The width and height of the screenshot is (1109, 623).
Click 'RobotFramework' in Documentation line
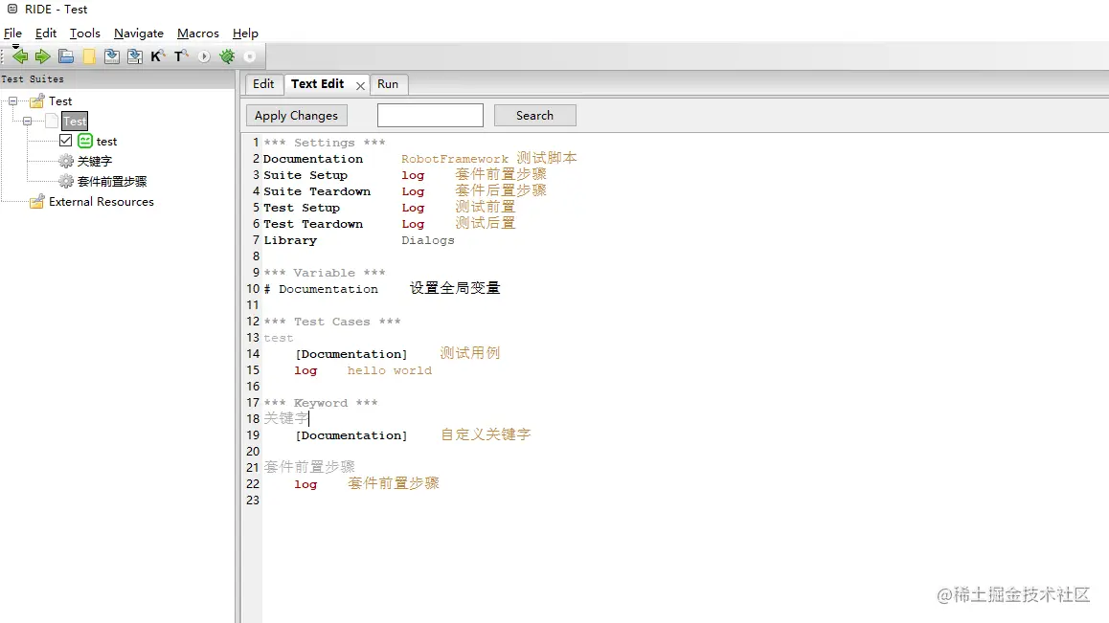point(455,159)
